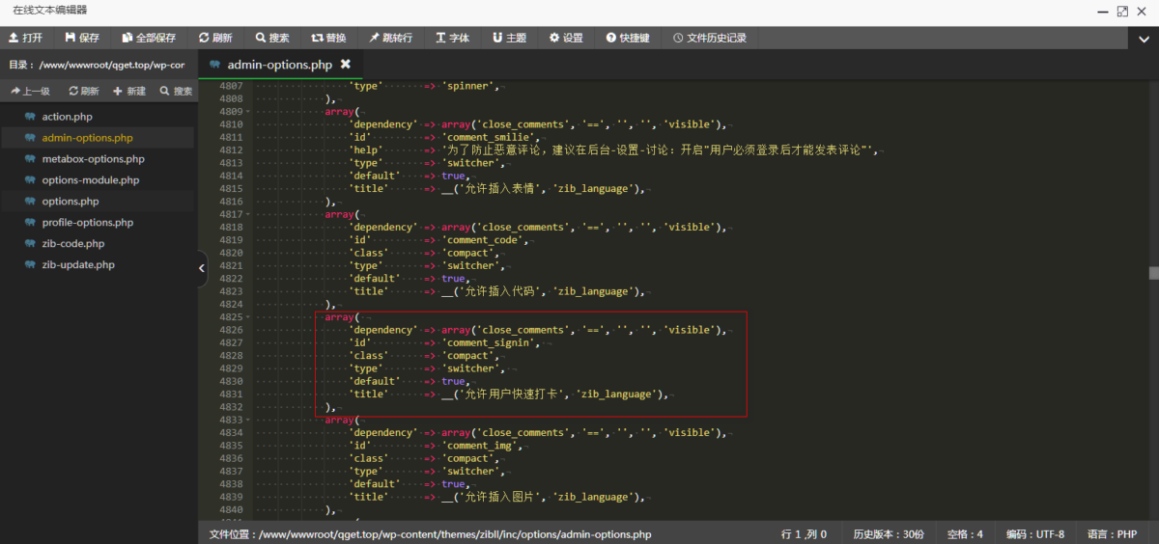Collapse code fold arrow at line 4809
This screenshot has width=1159, height=544.
(x=248, y=112)
